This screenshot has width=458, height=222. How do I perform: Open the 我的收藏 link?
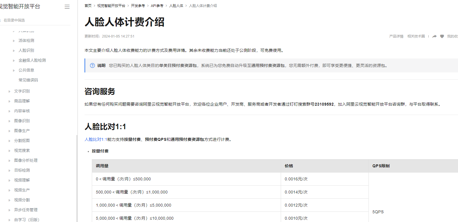click(452, 36)
